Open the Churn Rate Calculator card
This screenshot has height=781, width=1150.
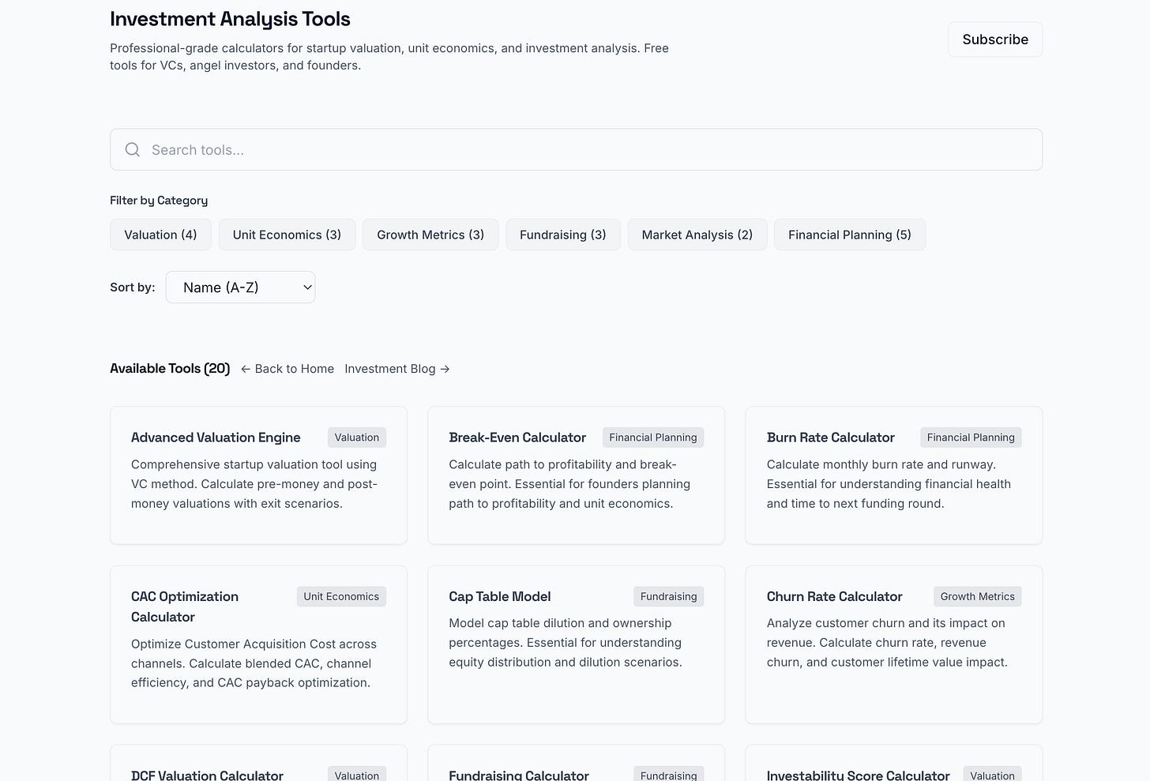(894, 644)
